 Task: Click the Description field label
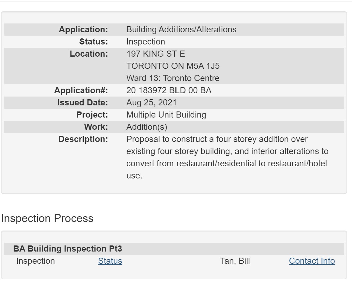(83, 139)
